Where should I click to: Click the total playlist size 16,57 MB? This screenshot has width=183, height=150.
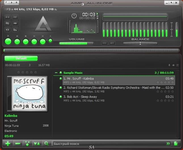click(x=44, y=65)
